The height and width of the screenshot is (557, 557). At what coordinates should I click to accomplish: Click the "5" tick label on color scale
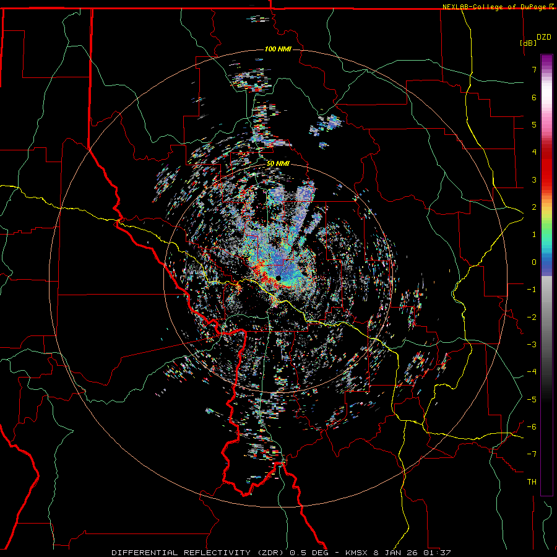click(x=534, y=124)
